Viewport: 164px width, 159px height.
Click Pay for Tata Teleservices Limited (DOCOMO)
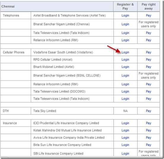tap(149, 91)
